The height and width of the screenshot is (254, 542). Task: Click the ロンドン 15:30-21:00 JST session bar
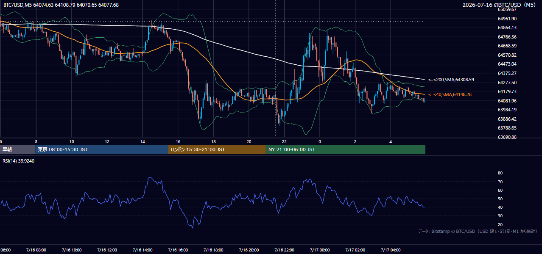click(x=217, y=149)
